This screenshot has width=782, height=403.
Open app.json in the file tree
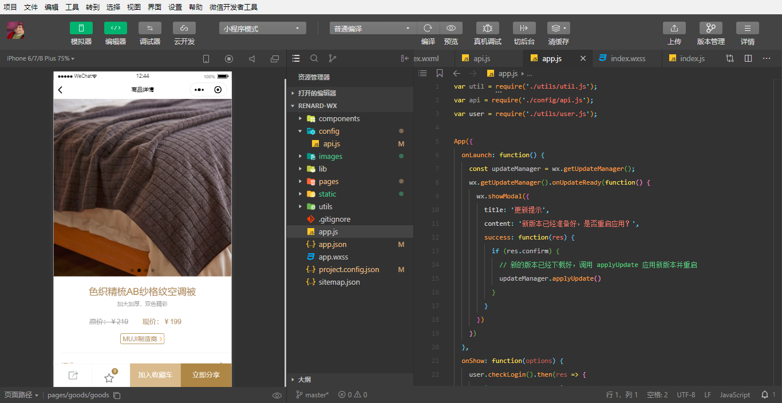click(350, 244)
